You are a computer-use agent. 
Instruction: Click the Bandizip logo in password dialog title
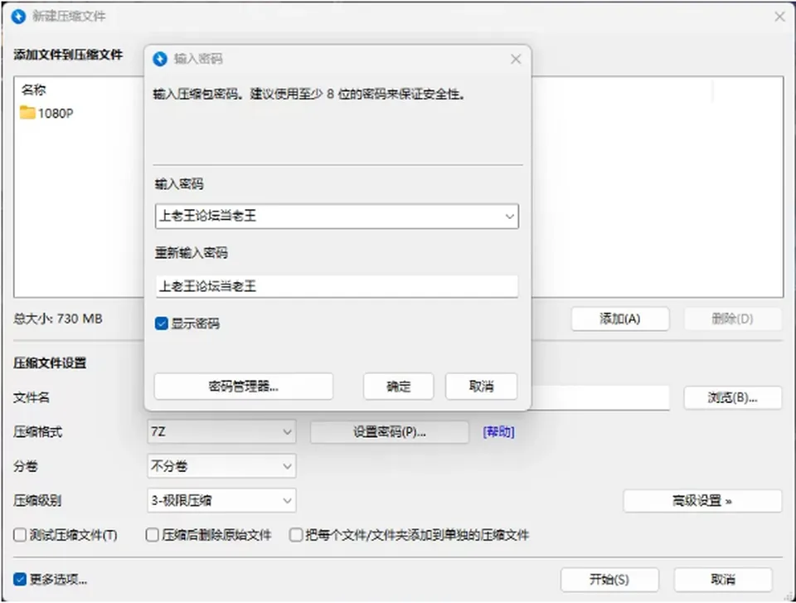160,59
